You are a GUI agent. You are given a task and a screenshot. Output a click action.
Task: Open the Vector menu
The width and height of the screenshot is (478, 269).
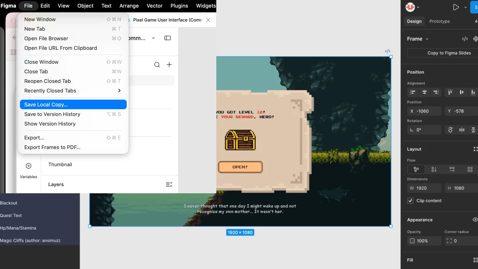[155, 6]
